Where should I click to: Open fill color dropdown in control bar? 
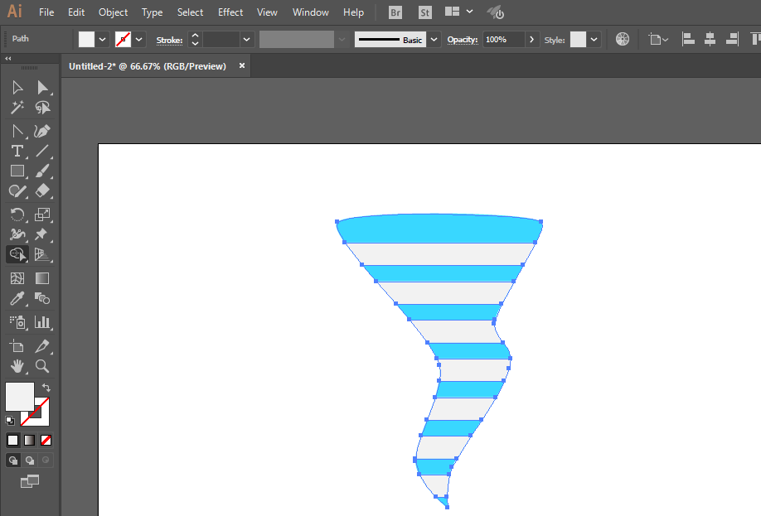click(x=103, y=40)
